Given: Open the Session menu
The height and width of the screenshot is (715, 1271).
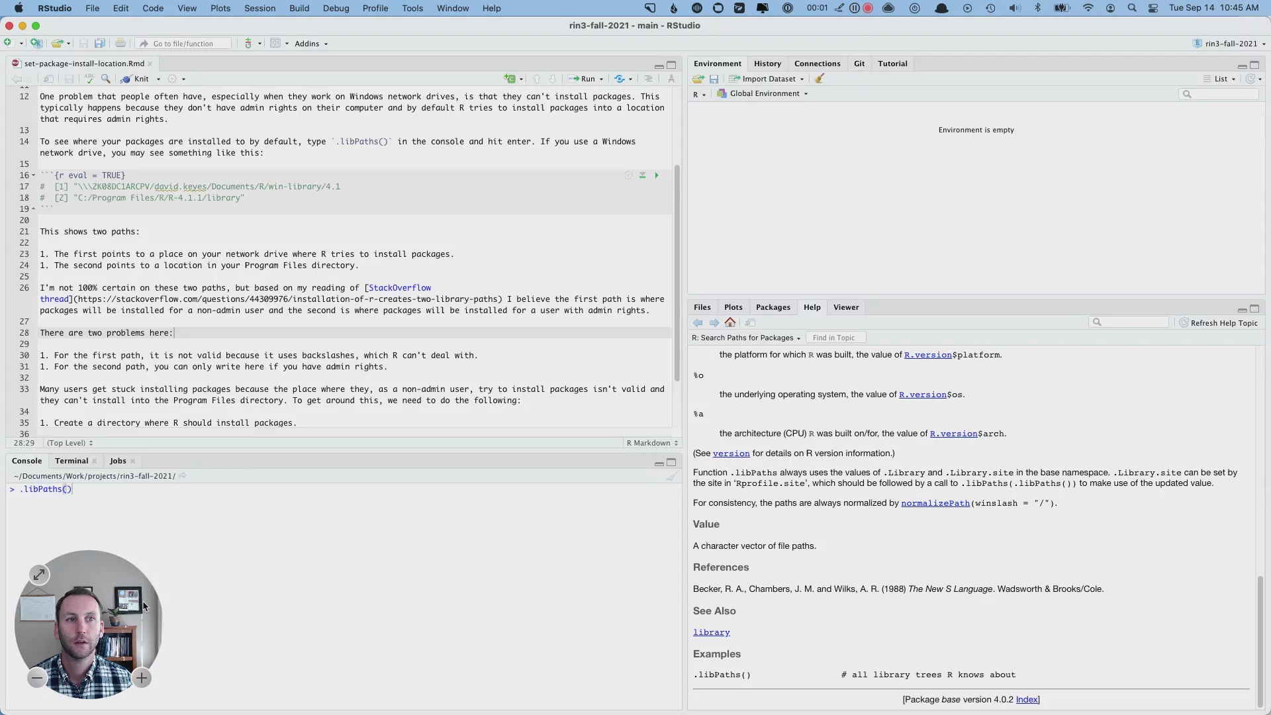Looking at the screenshot, I should [259, 8].
